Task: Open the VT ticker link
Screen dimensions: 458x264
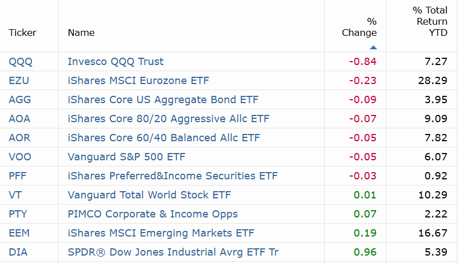Action: coord(15,194)
